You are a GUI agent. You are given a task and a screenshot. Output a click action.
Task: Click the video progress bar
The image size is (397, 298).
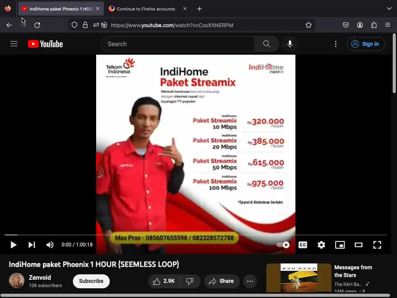point(195,235)
